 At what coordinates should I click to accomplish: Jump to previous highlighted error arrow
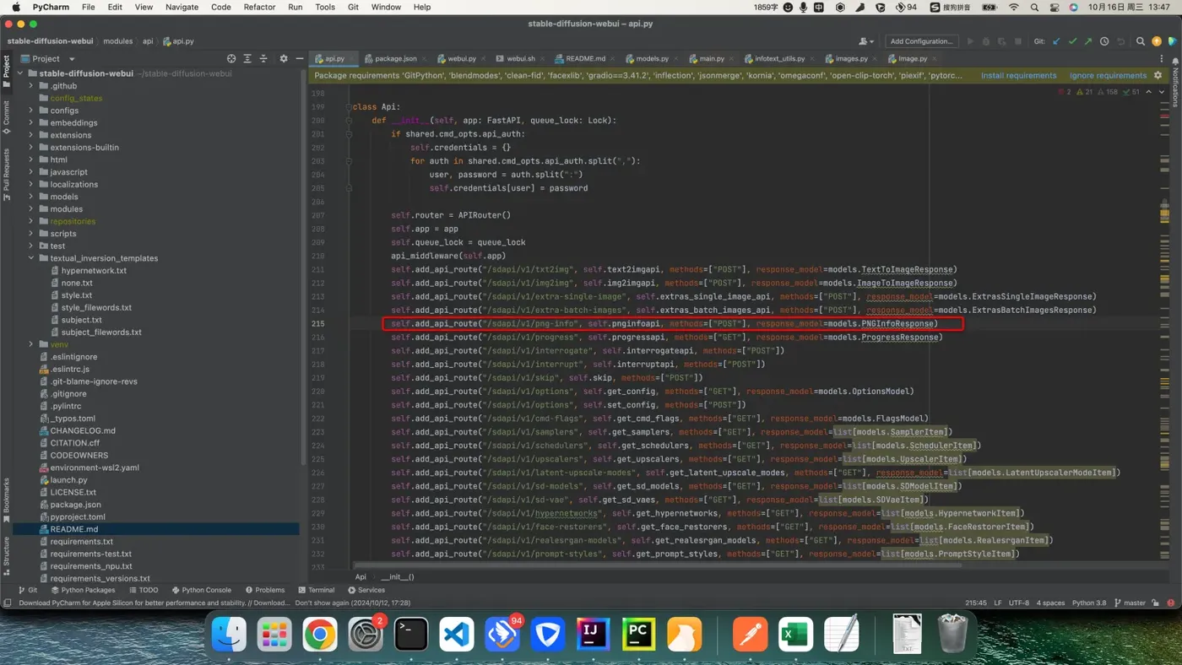coord(1149,92)
